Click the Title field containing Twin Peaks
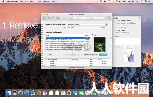The width and height of the screenshot is (153, 97). pyautogui.click(x=82, y=28)
